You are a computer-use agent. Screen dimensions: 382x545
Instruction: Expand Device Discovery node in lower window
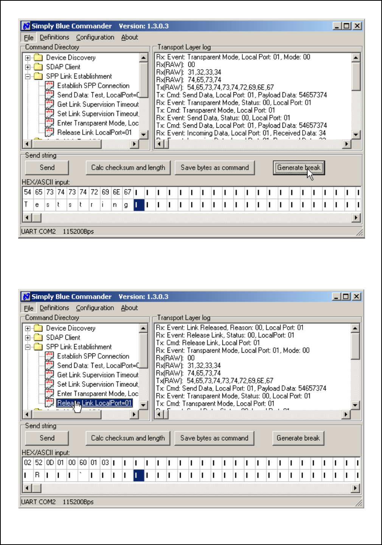click(x=28, y=328)
